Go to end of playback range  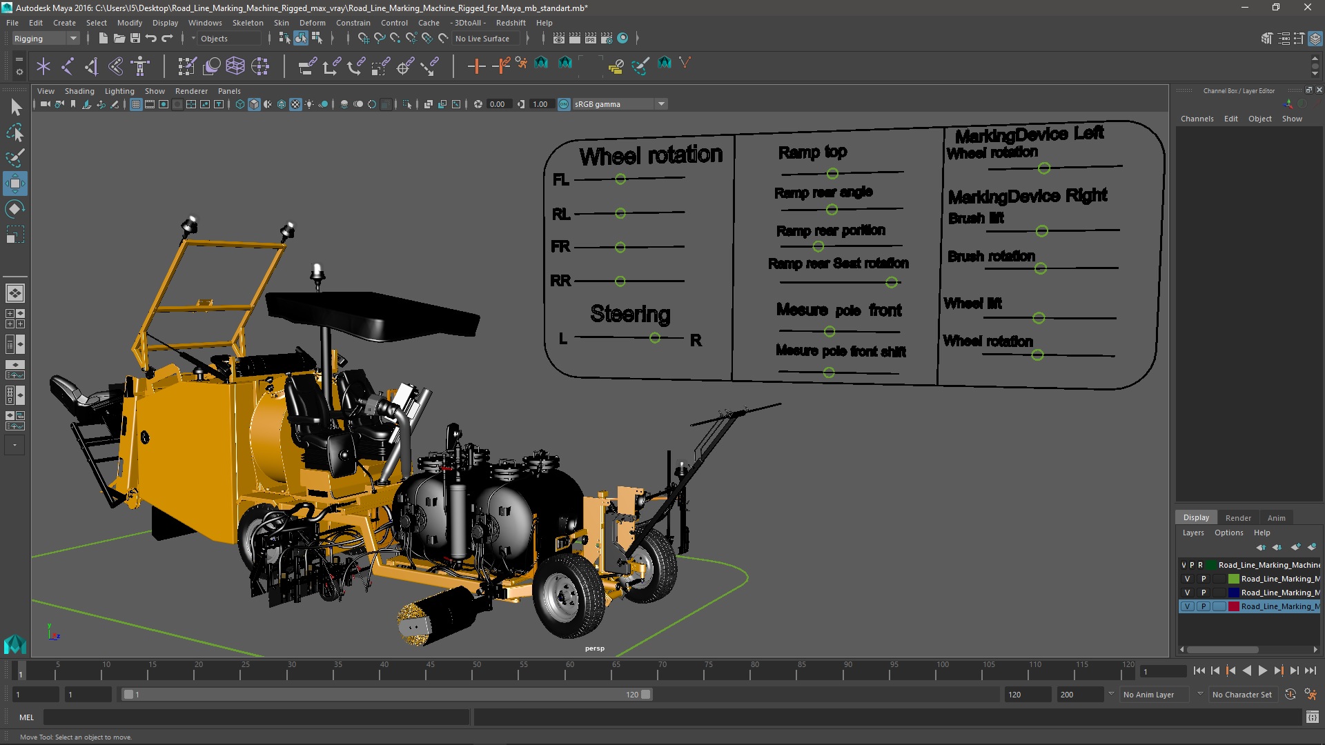(x=1310, y=670)
